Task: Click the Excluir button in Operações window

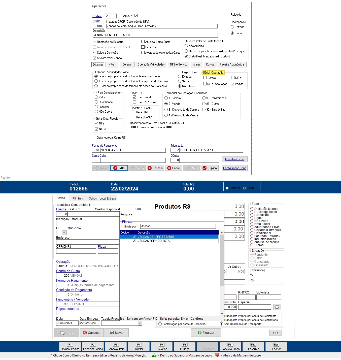Action: coord(174,168)
